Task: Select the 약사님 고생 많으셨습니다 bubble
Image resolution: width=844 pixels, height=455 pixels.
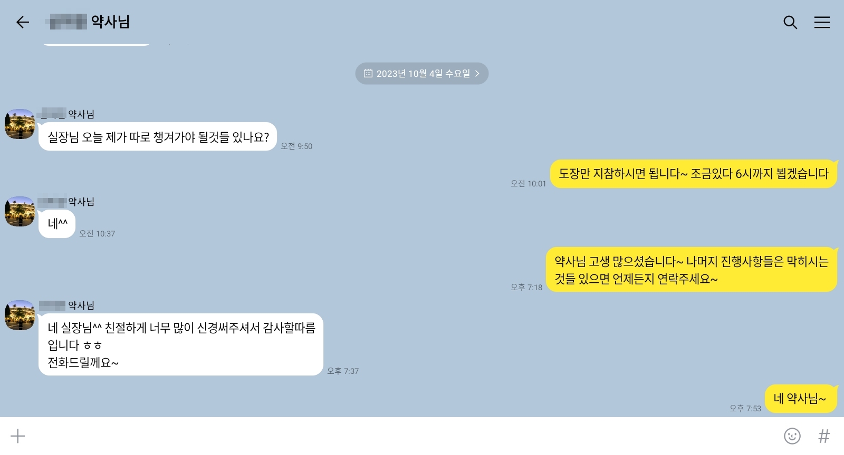Action: click(x=692, y=270)
